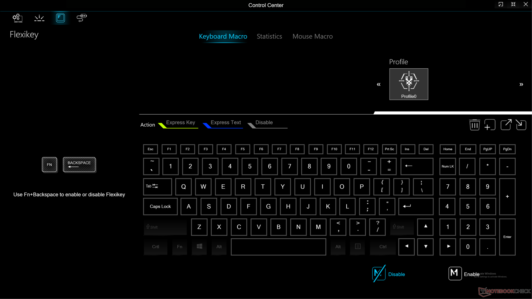Select the Z key
Screen dimensions: 532x299
[199, 227]
